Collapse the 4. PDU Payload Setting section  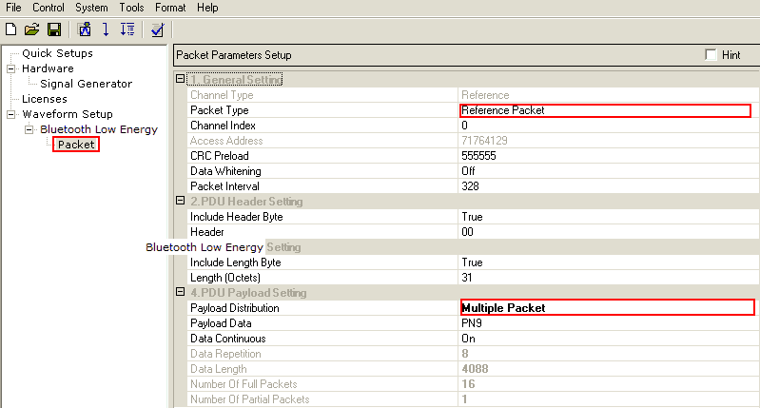[x=181, y=292]
